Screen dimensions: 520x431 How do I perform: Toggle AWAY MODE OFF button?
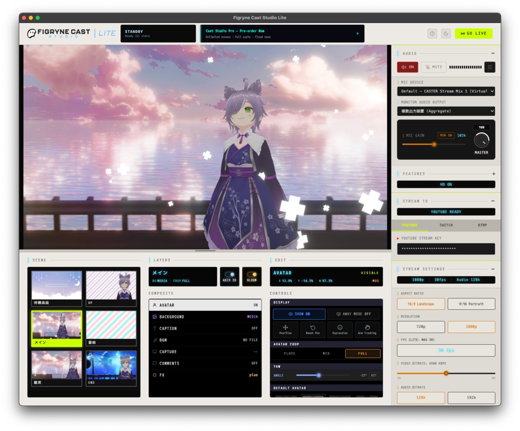click(x=353, y=314)
